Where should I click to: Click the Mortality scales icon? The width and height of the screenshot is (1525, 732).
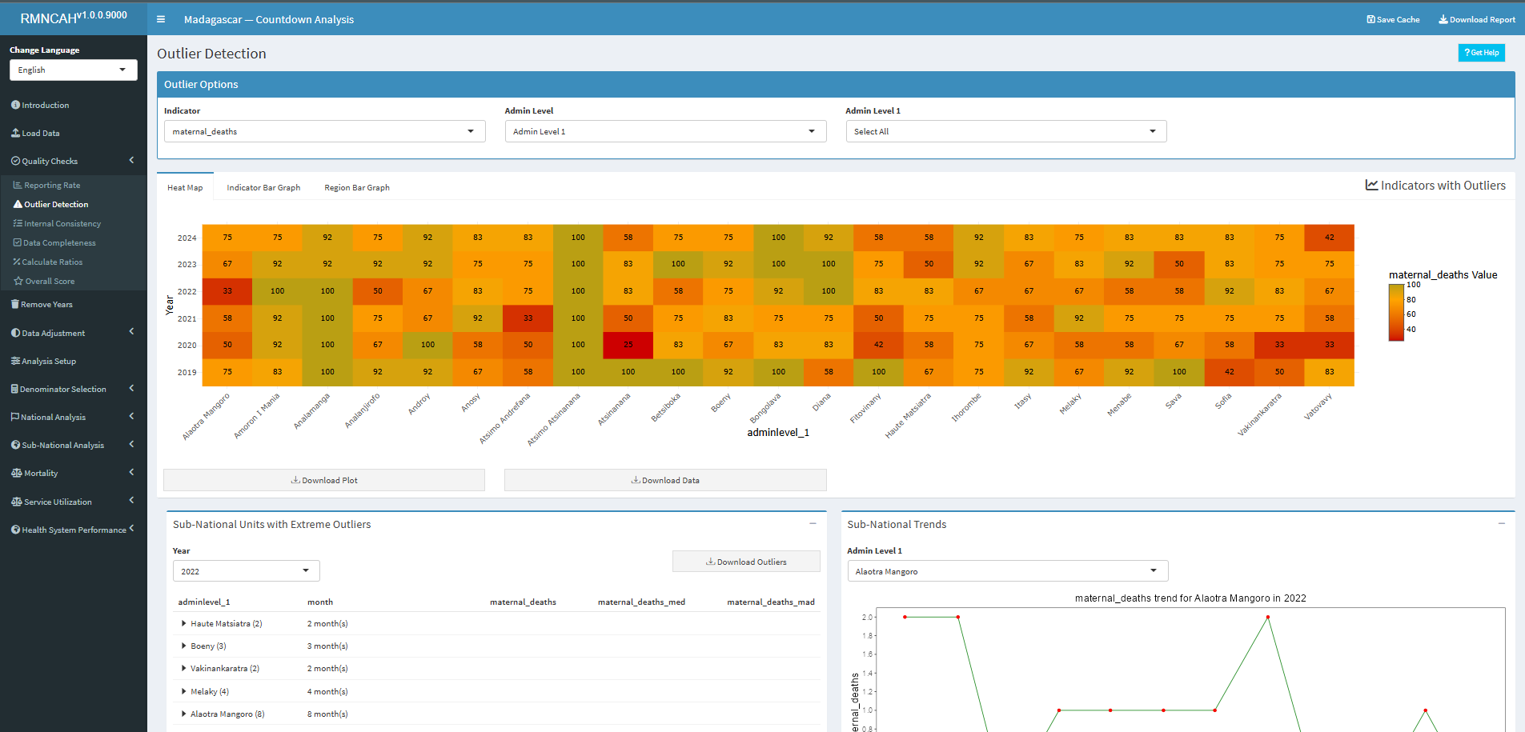coord(17,473)
